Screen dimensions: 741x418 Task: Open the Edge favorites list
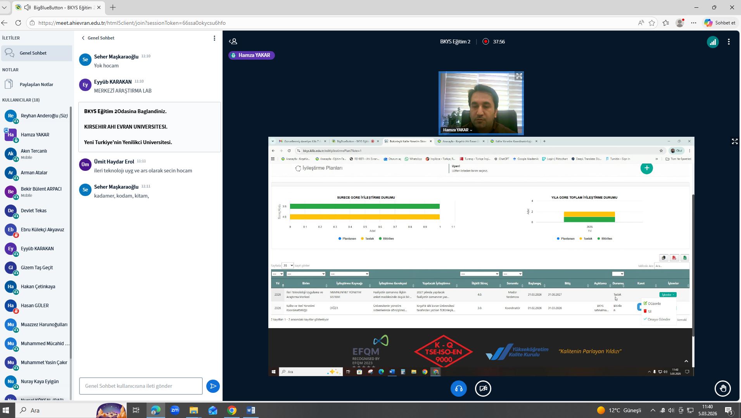666,23
